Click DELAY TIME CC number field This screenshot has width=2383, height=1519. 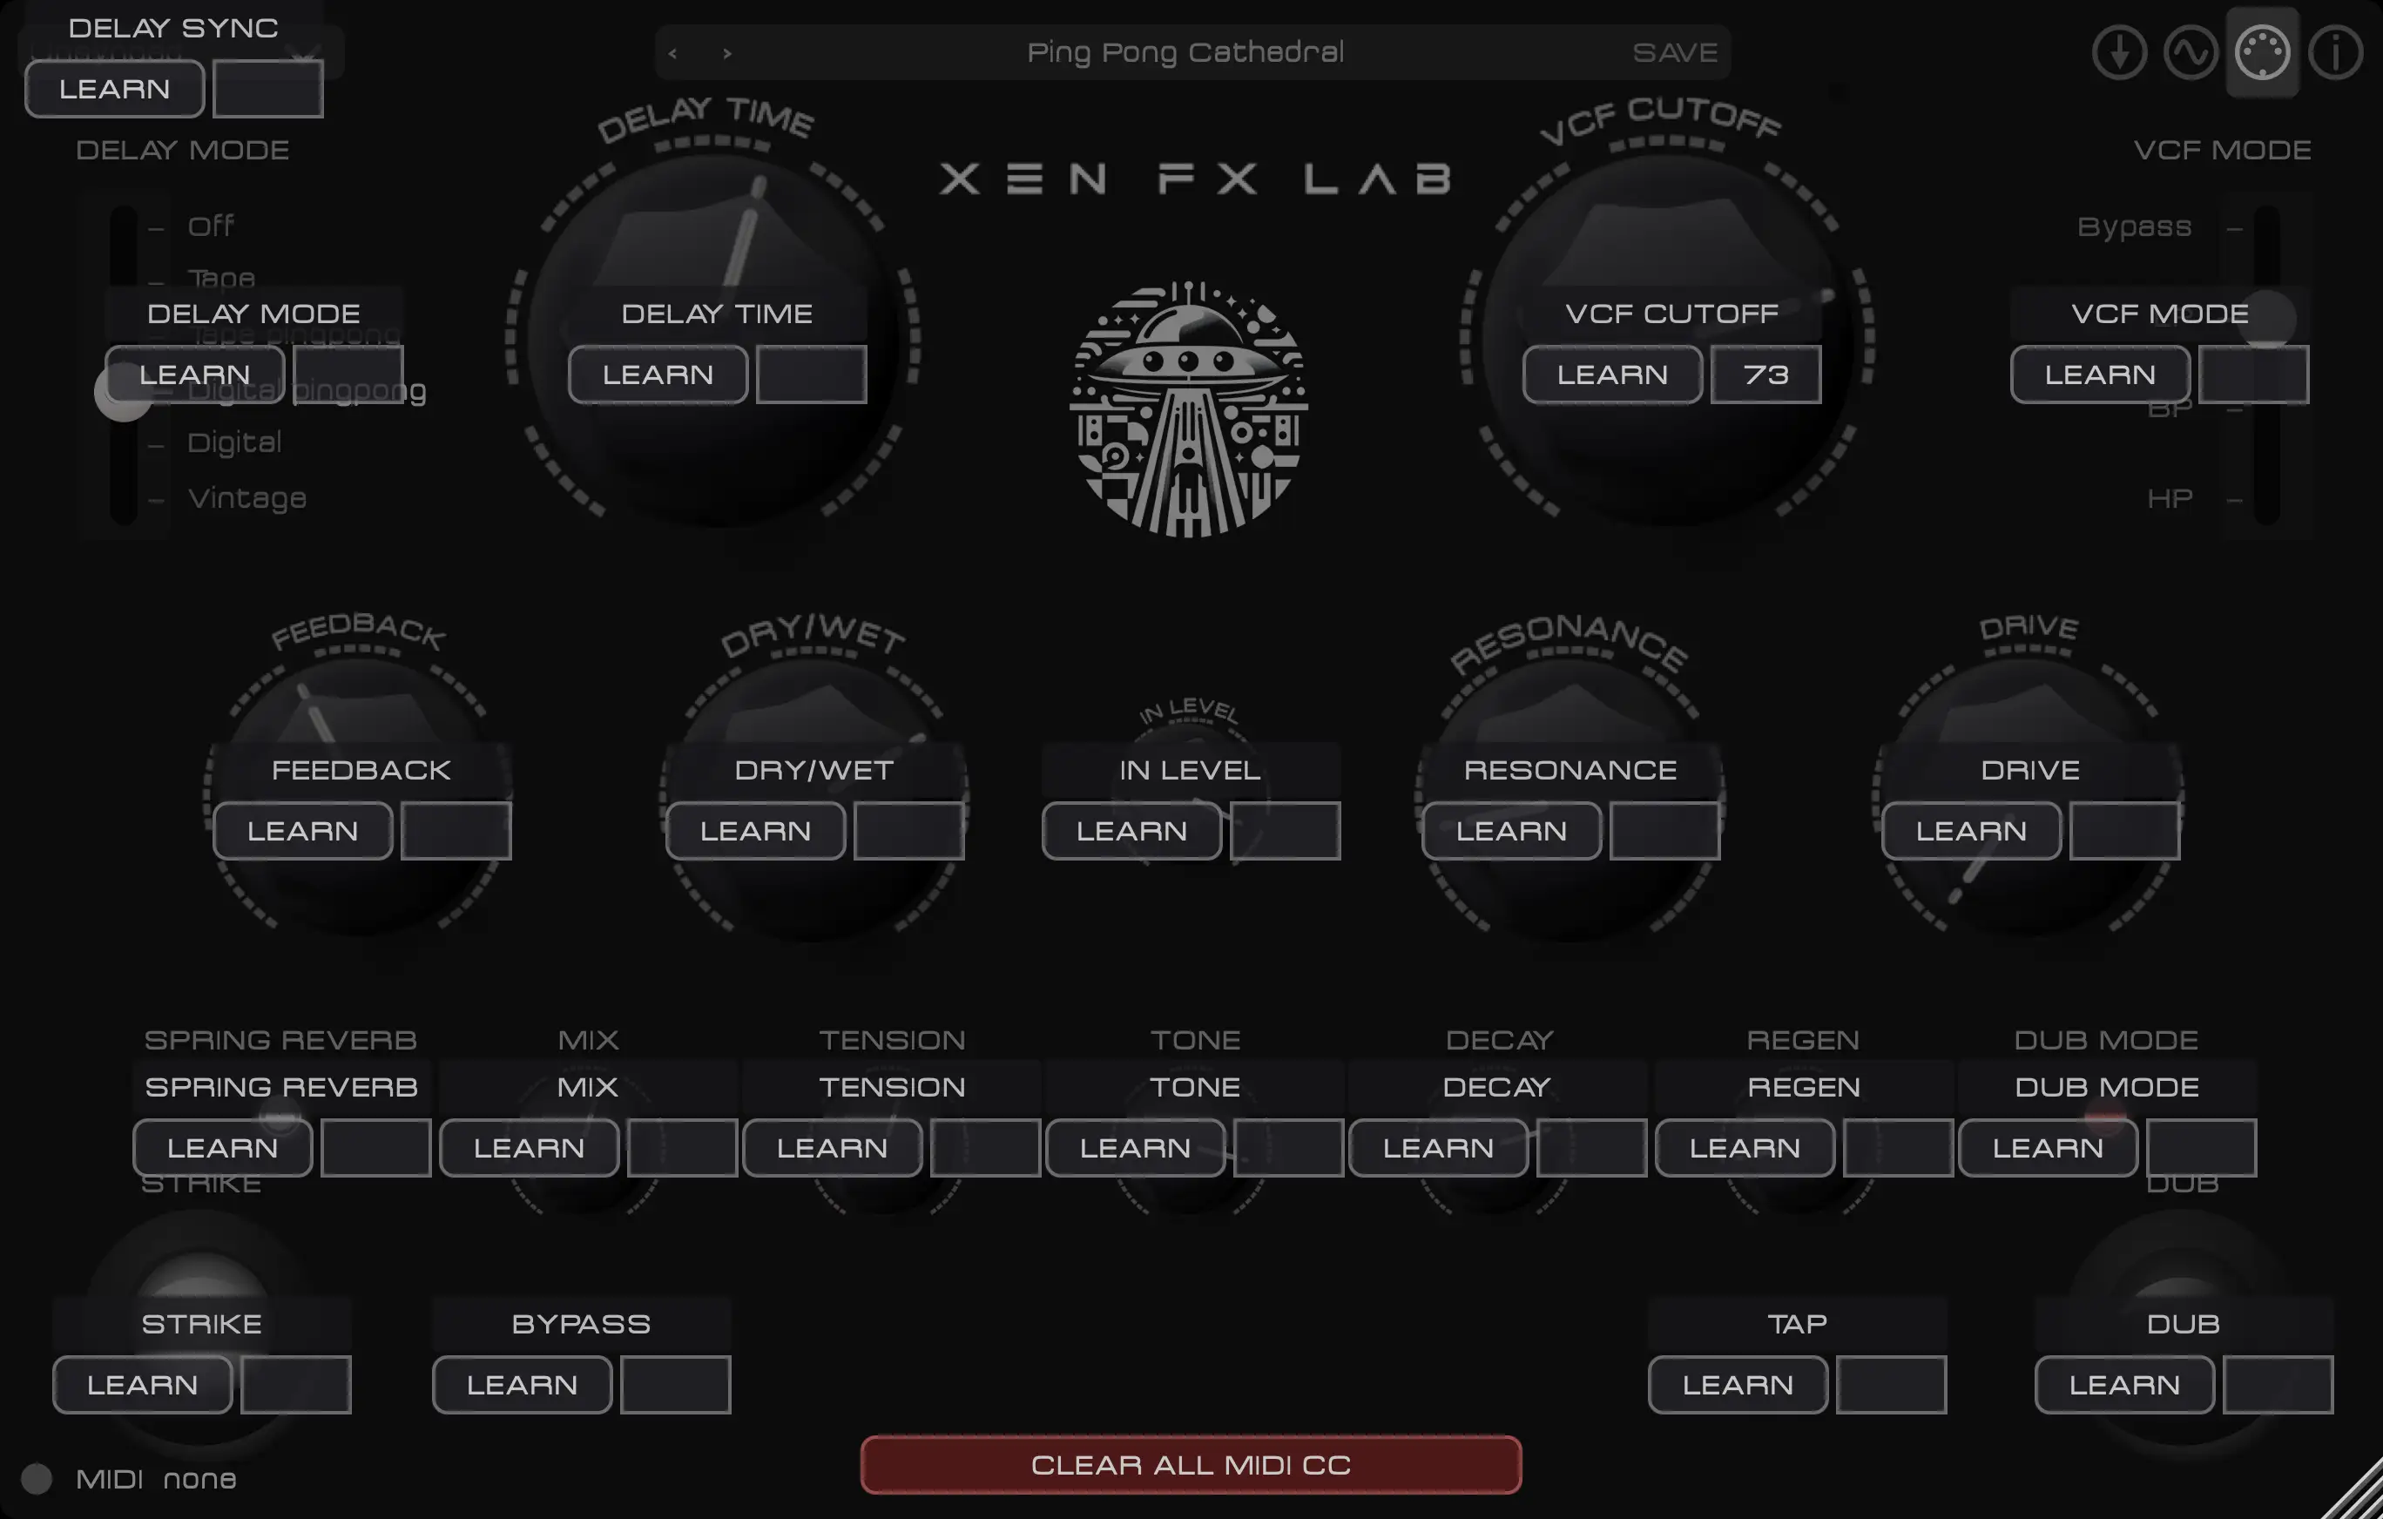(812, 374)
